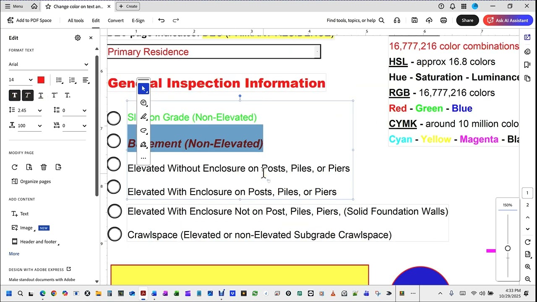Select the Slab on Grade radio button
The image size is (537, 302).
(x=114, y=118)
